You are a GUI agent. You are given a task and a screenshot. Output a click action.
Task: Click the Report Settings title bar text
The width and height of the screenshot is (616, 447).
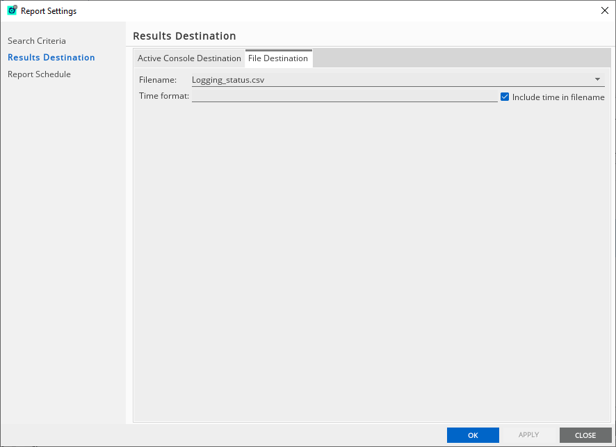49,11
